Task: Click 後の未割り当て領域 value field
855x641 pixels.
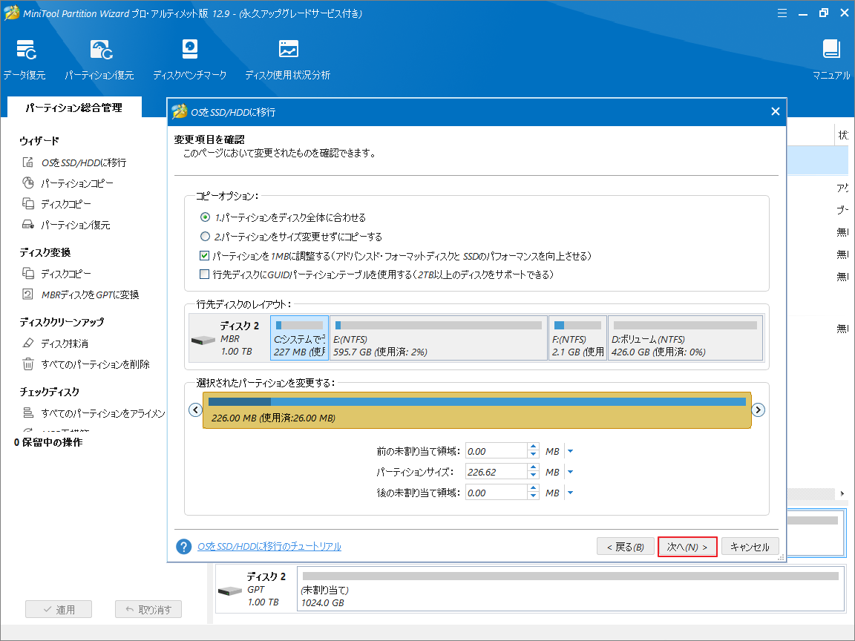Action: pyautogui.click(x=497, y=492)
